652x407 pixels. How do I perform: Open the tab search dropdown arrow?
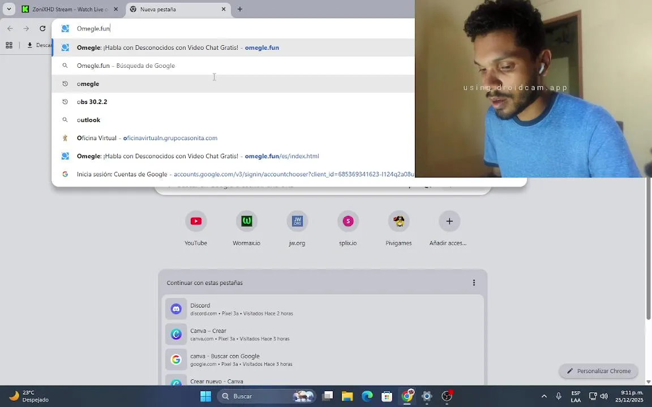point(8,8)
